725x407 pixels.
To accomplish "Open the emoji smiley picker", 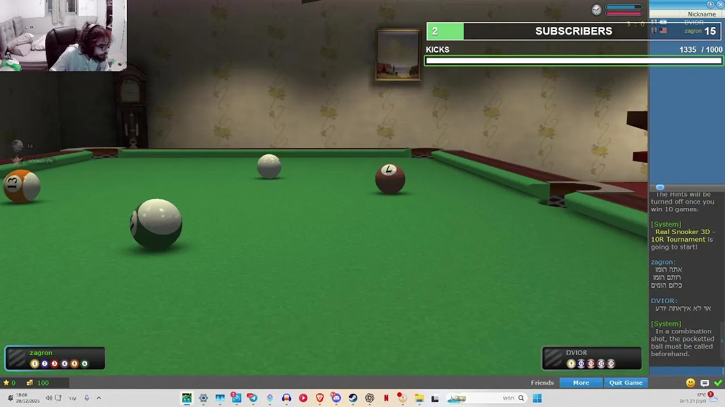I will pos(690,383).
